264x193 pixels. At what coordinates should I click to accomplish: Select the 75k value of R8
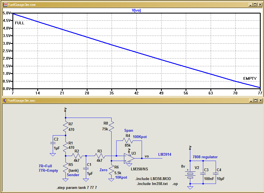tap(105, 129)
